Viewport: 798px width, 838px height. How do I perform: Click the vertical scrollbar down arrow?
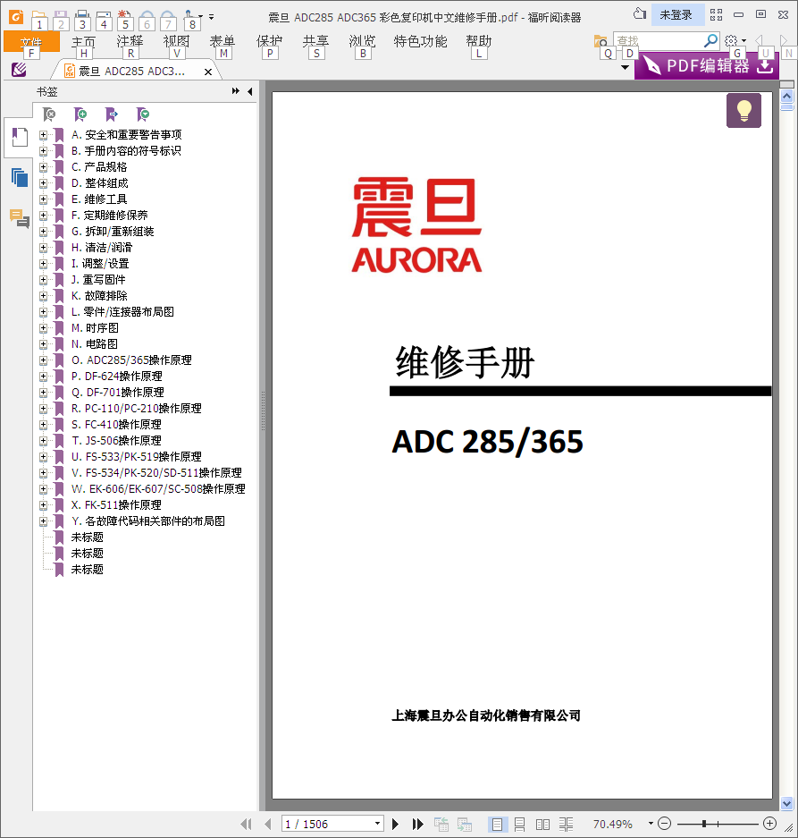(x=786, y=803)
